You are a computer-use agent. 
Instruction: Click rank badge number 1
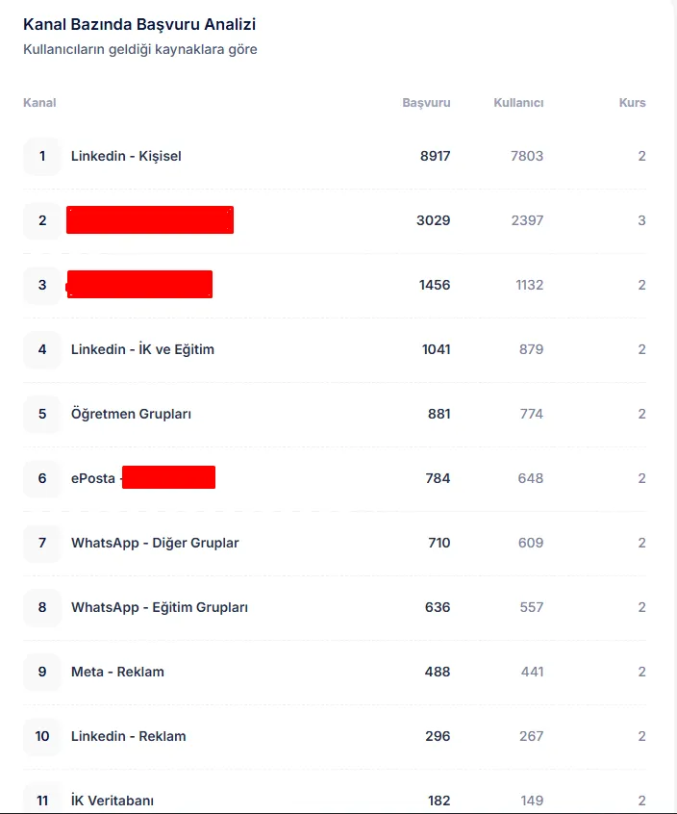(42, 156)
